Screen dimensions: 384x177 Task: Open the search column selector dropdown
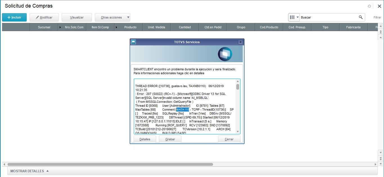click(x=294, y=17)
